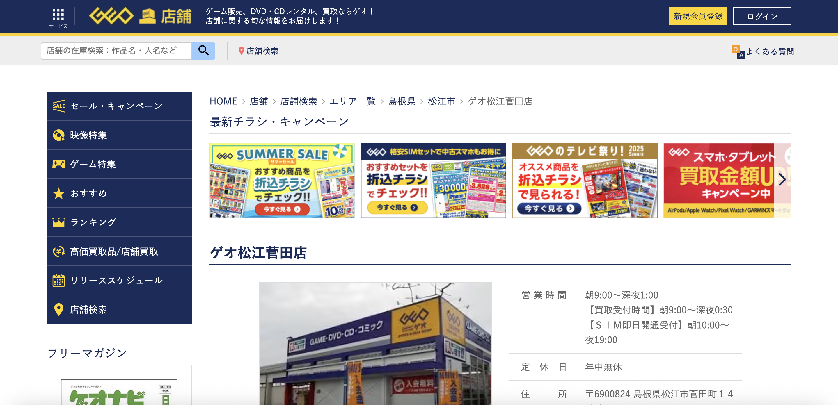
Task: Open おすすめ sidebar menu
Action: pyautogui.click(x=119, y=193)
